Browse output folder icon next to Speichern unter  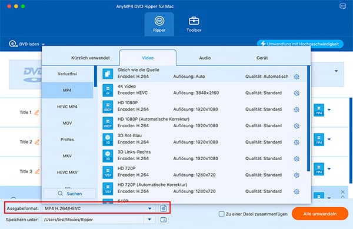pos(164,220)
